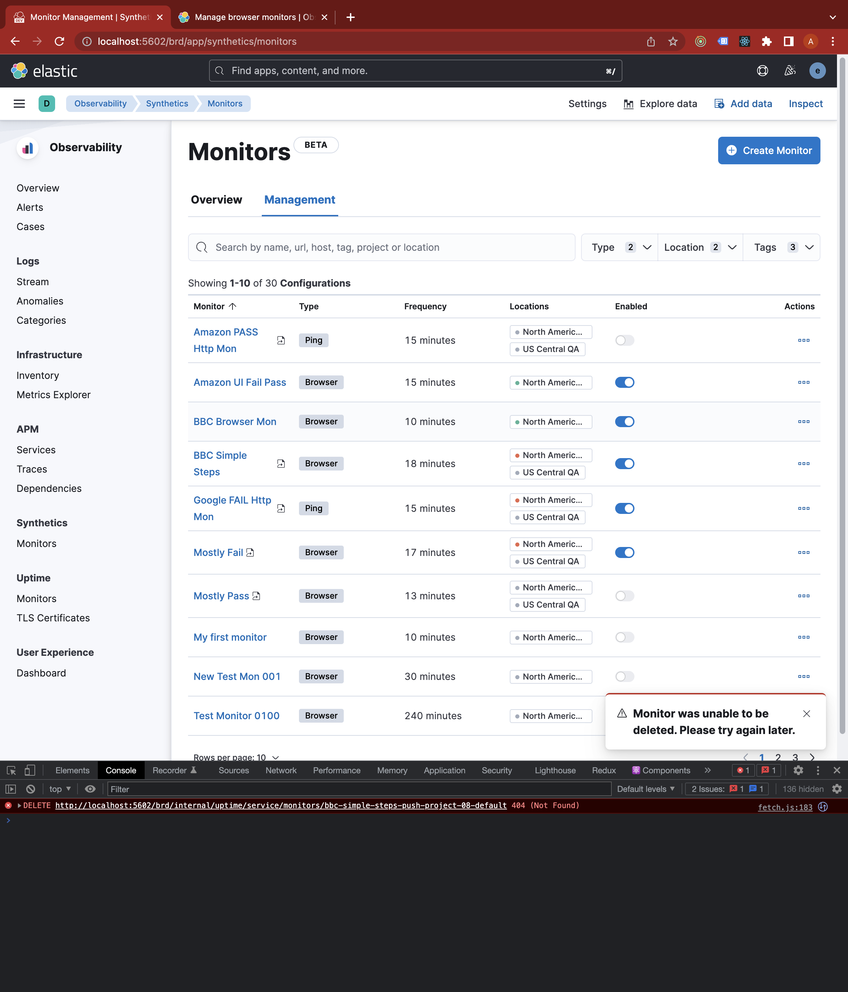Open the Elastic hamburger navigation menu
848x992 pixels.
coord(19,103)
